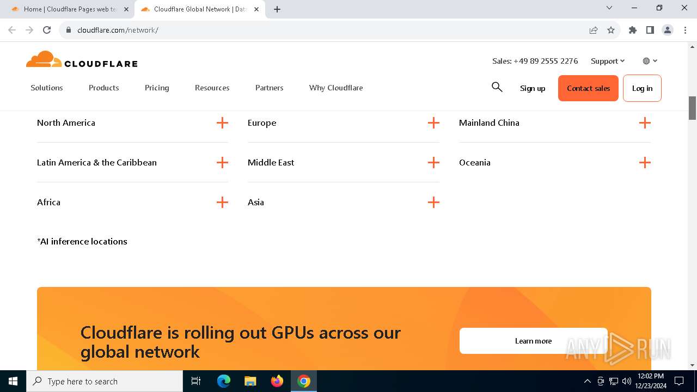Go to the Pricing menu item

coord(157,88)
